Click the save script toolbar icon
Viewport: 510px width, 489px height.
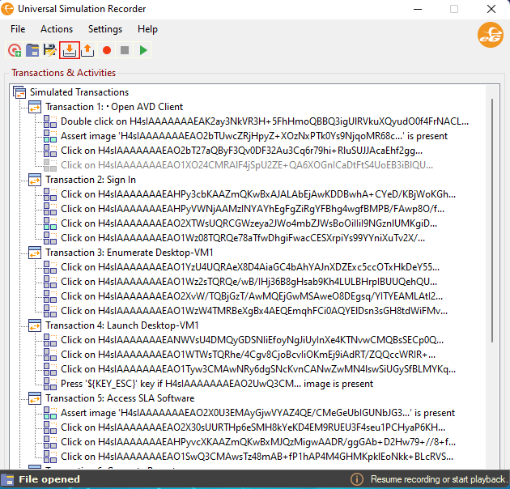[x=50, y=50]
